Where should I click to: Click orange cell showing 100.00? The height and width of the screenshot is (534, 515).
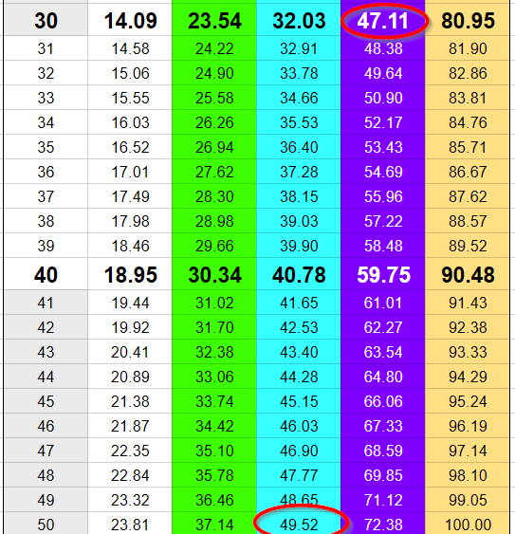(x=468, y=524)
